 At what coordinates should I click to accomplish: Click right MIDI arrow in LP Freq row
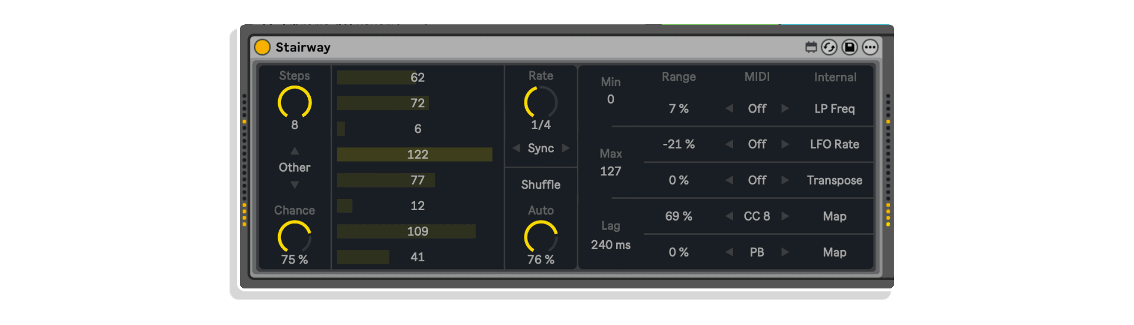tap(785, 109)
